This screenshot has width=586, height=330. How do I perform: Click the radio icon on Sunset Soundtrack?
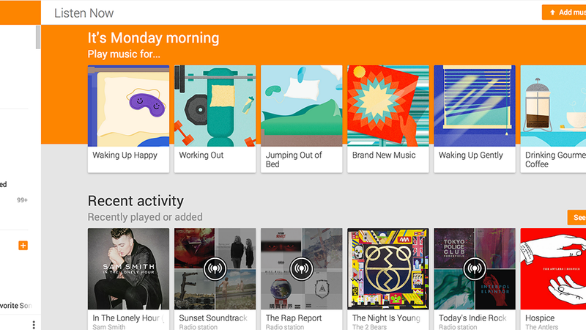pyautogui.click(x=215, y=268)
